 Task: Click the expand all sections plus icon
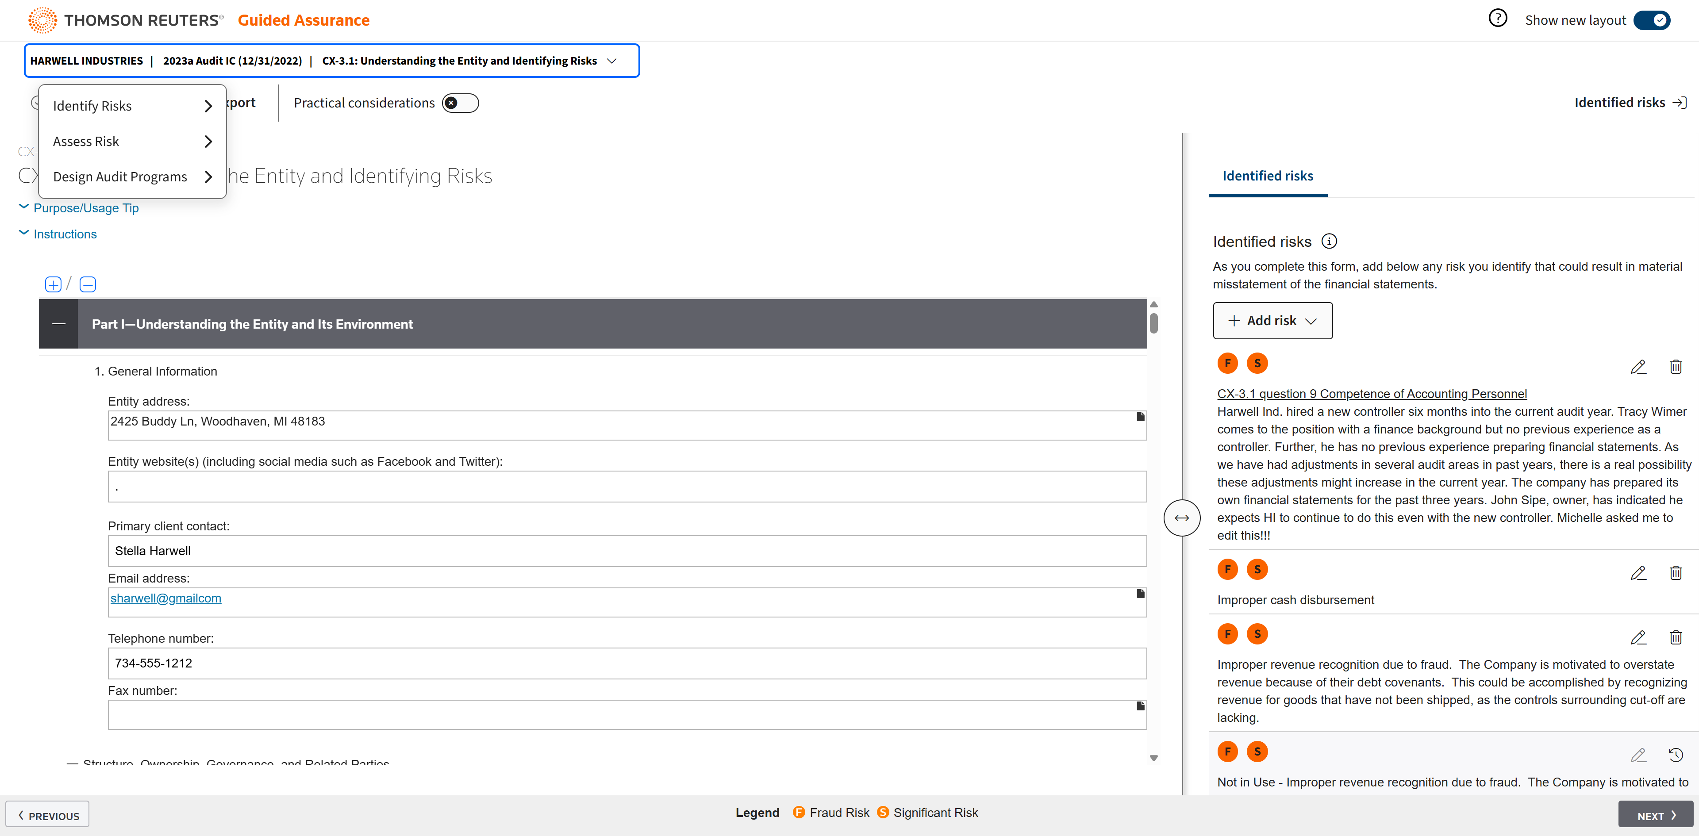53,284
